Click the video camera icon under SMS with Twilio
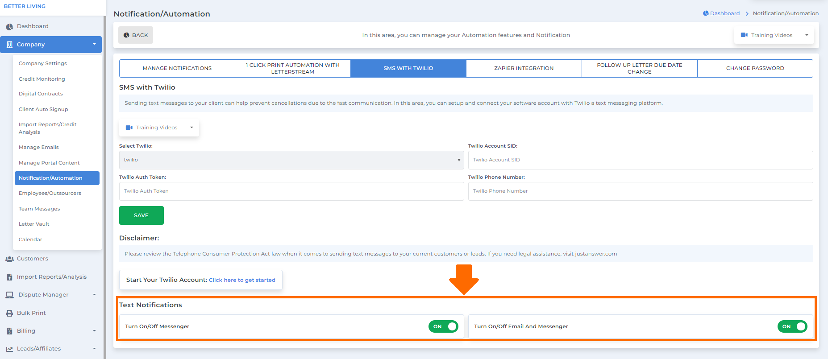The width and height of the screenshot is (828, 359). pos(129,128)
